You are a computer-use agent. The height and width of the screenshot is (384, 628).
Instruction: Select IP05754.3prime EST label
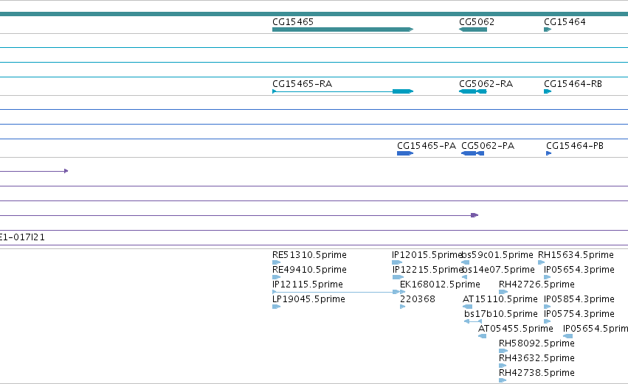tap(579, 314)
